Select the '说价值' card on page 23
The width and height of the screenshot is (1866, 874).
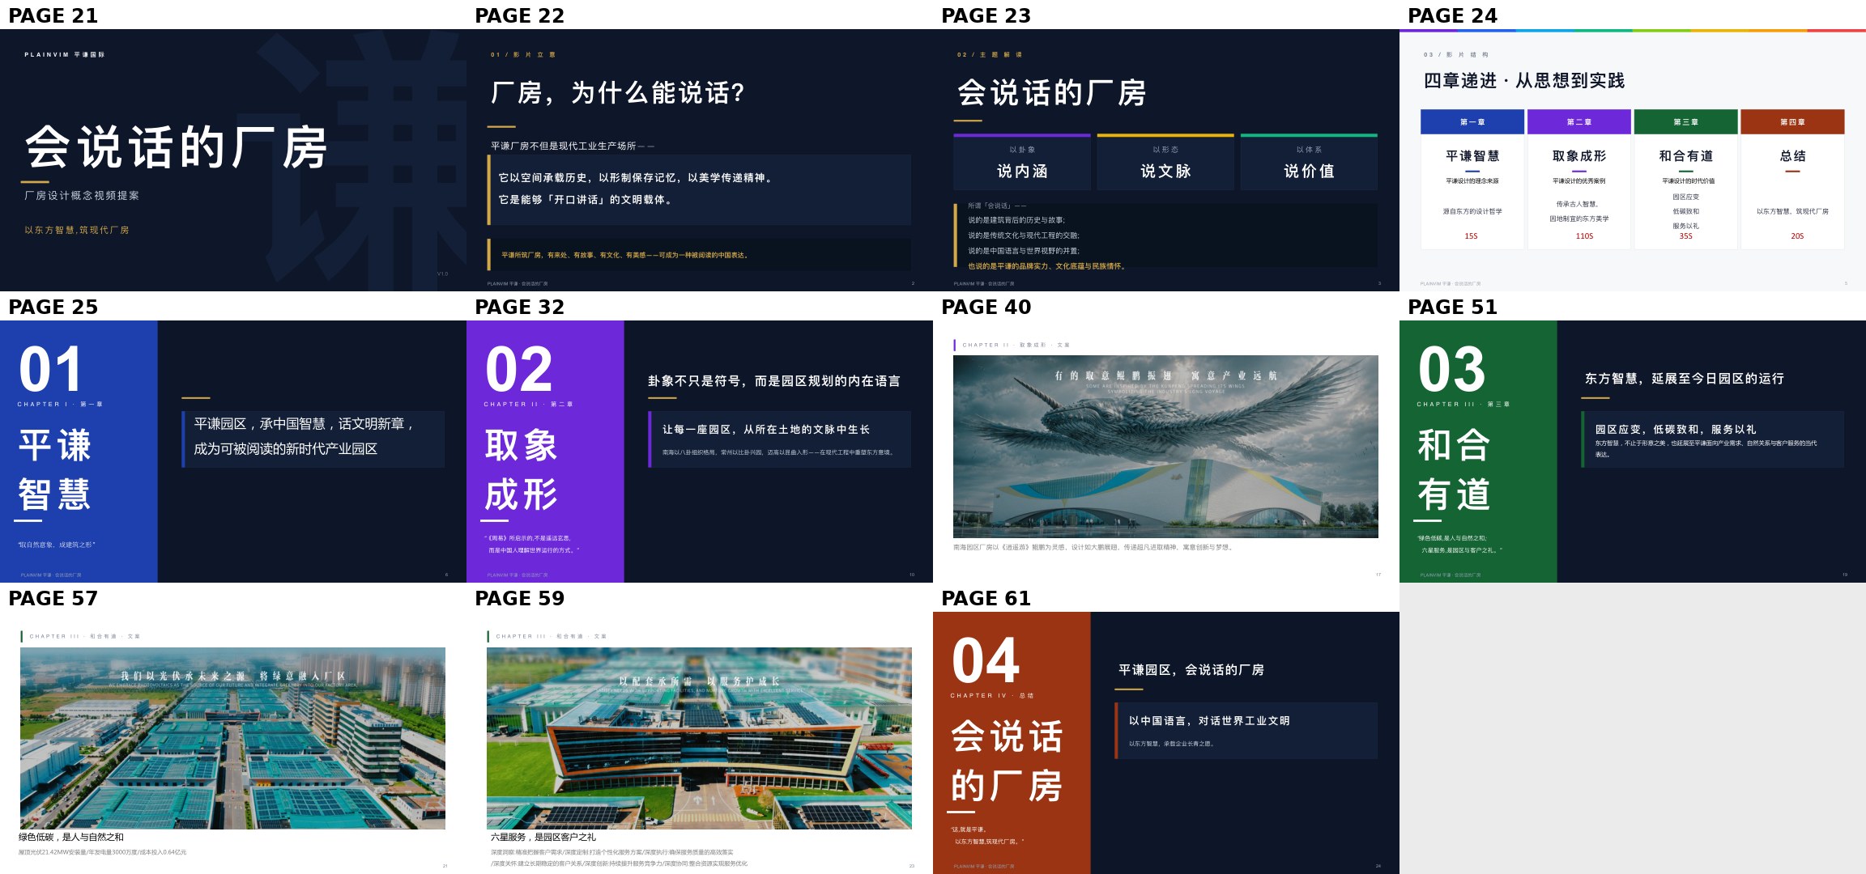point(1309,163)
